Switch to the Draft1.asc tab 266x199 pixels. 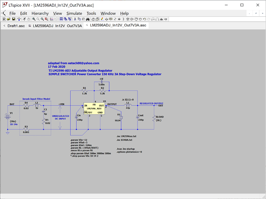coord(14,26)
